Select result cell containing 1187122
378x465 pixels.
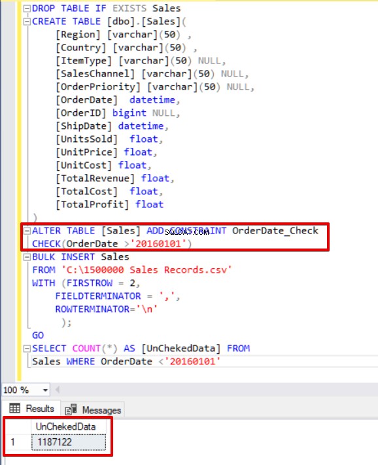tap(69, 442)
